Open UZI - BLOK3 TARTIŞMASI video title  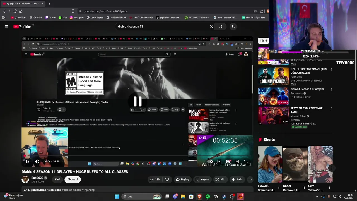[309, 71]
